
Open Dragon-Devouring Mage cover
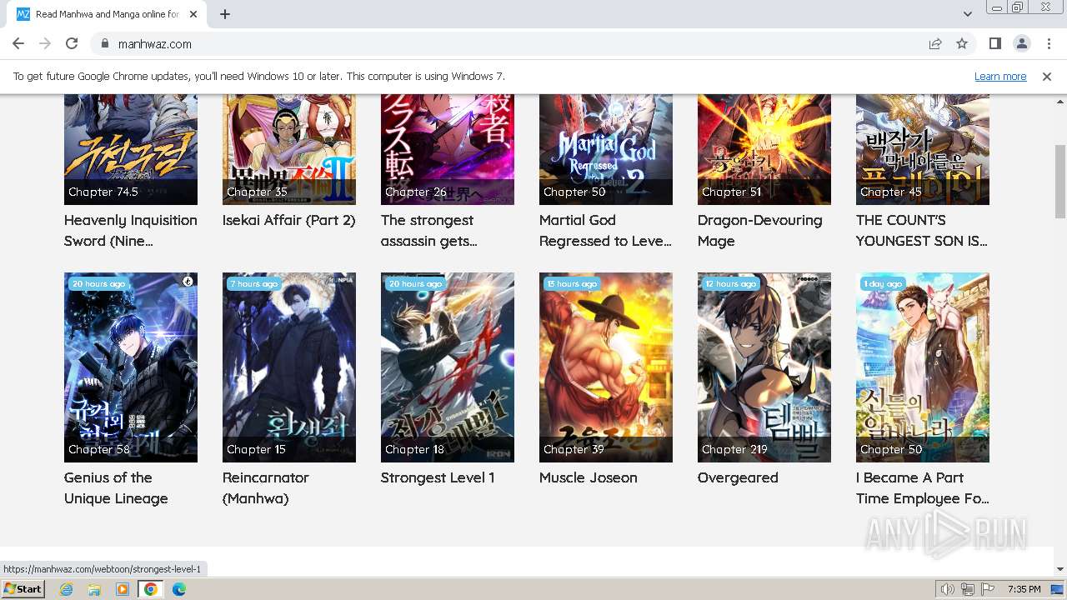(764, 149)
